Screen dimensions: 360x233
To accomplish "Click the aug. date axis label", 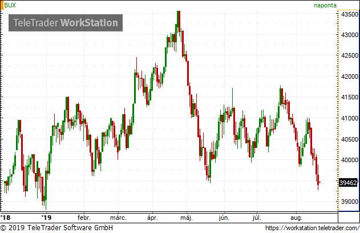I will (x=296, y=218).
